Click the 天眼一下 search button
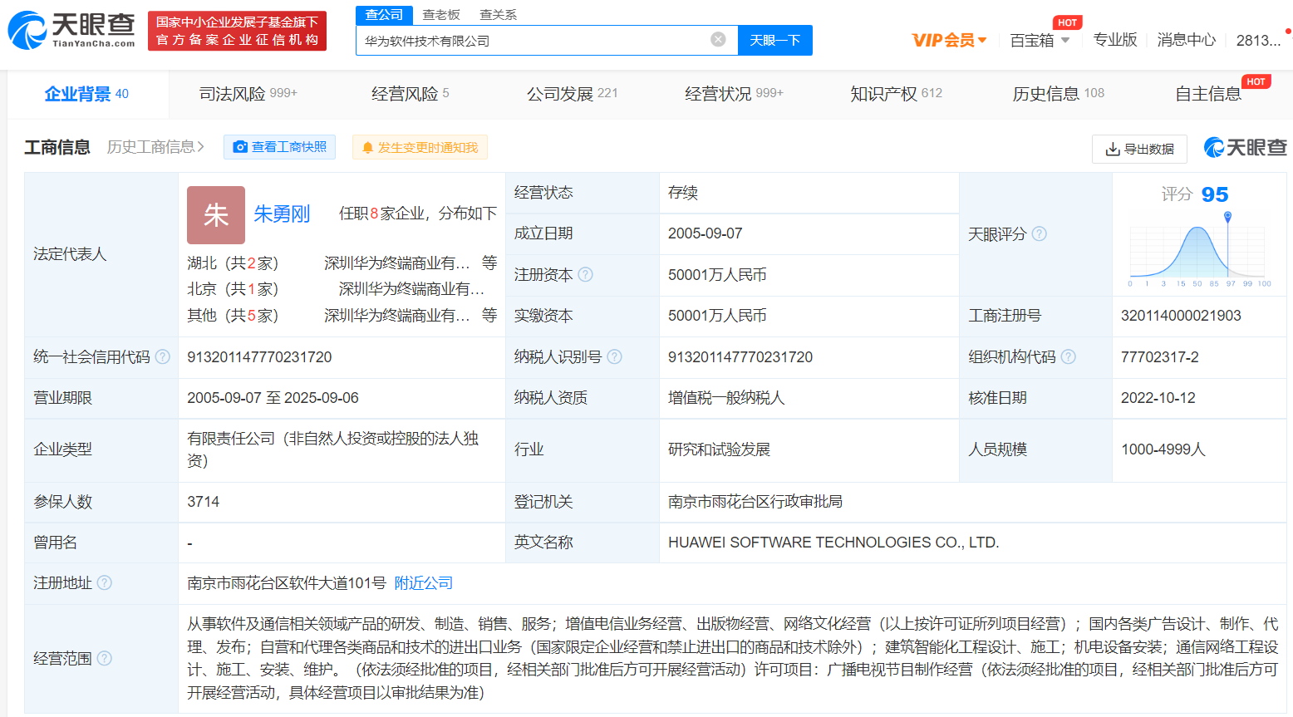 [774, 40]
